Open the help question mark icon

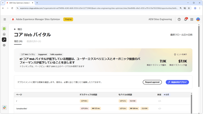coord(179,19)
